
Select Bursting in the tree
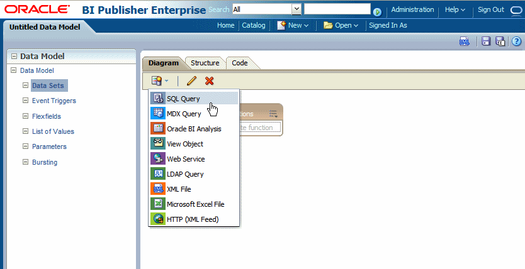point(45,162)
